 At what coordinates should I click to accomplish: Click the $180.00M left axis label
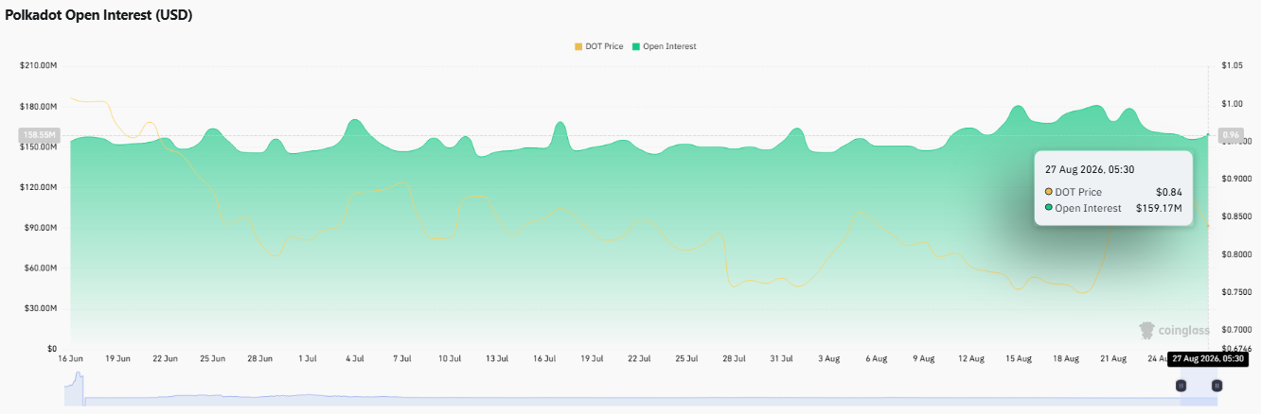click(x=39, y=106)
